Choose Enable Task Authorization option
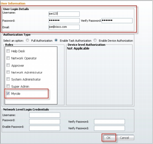The height and width of the screenshot is (144, 153). (56, 40)
